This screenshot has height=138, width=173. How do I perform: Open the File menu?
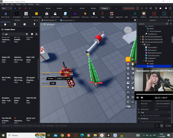pyautogui.click(x=2, y=4)
